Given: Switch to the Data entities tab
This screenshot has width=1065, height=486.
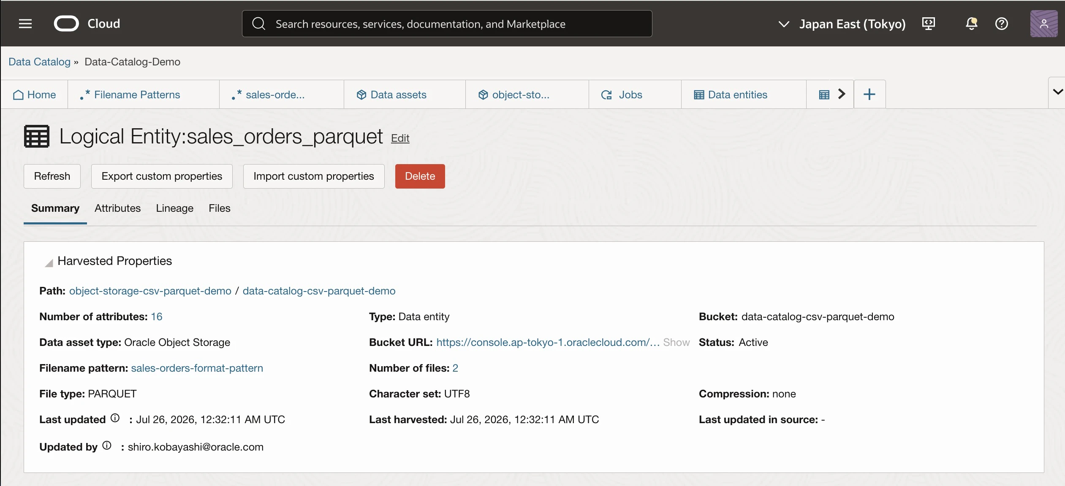Looking at the screenshot, I should [x=744, y=94].
